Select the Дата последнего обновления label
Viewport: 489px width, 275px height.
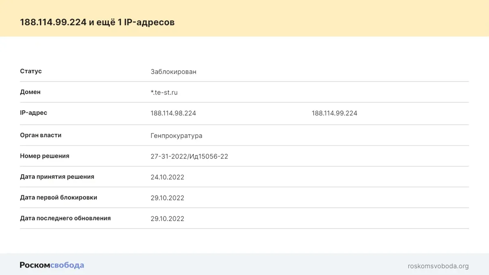click(x=65, y=218)
